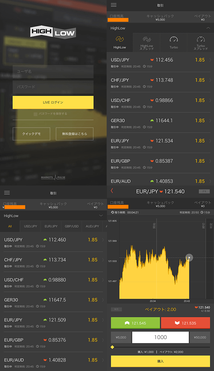The image size is (214, 371).
Task: Click clock icon in CHF/JPY 113.748 row
Action: 144,87
